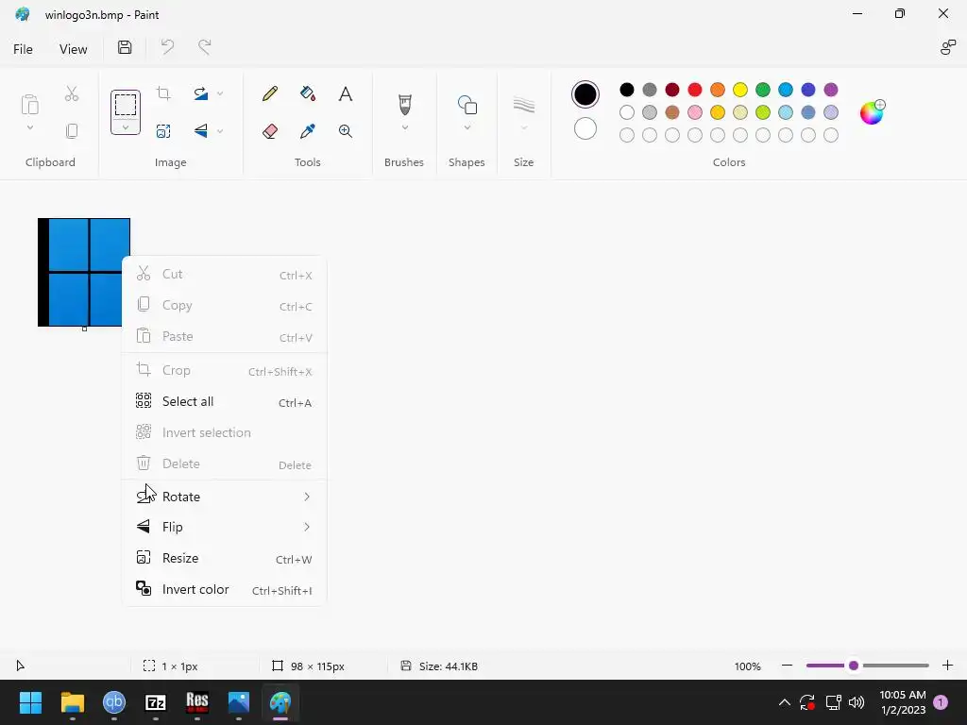Click the Edit colors wheel icon

click(x=872, y=112)
